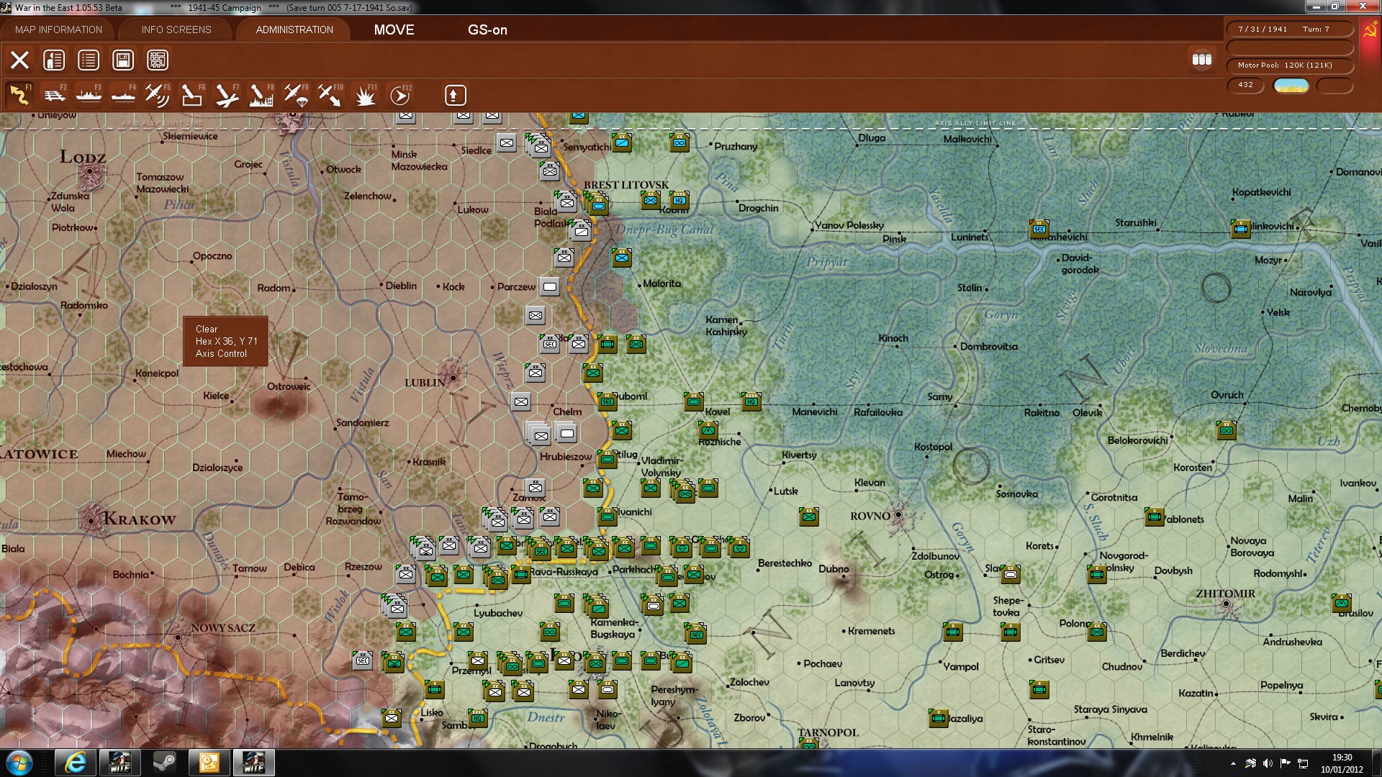Screen dimensions: 1382x777
Task: Open the INFO SCREENS tab
Action: point(176,29)
